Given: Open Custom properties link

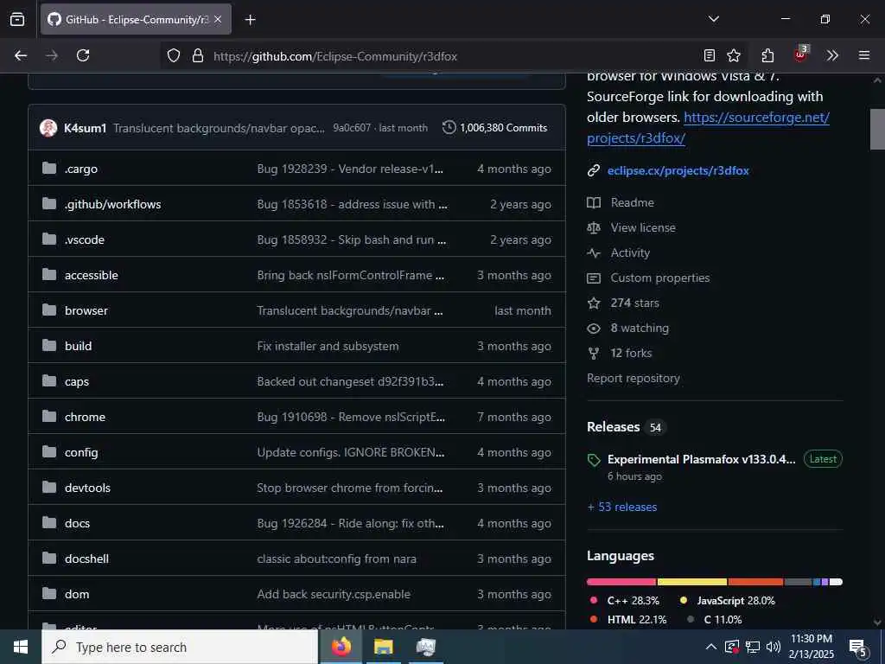Looking at the screenshot, I should 659,278.
